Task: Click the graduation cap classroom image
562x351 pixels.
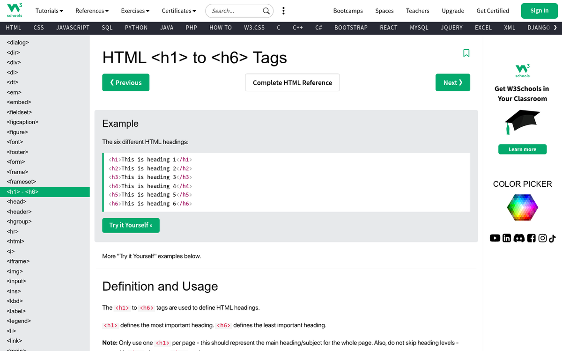Action: (x=522, y=121)
